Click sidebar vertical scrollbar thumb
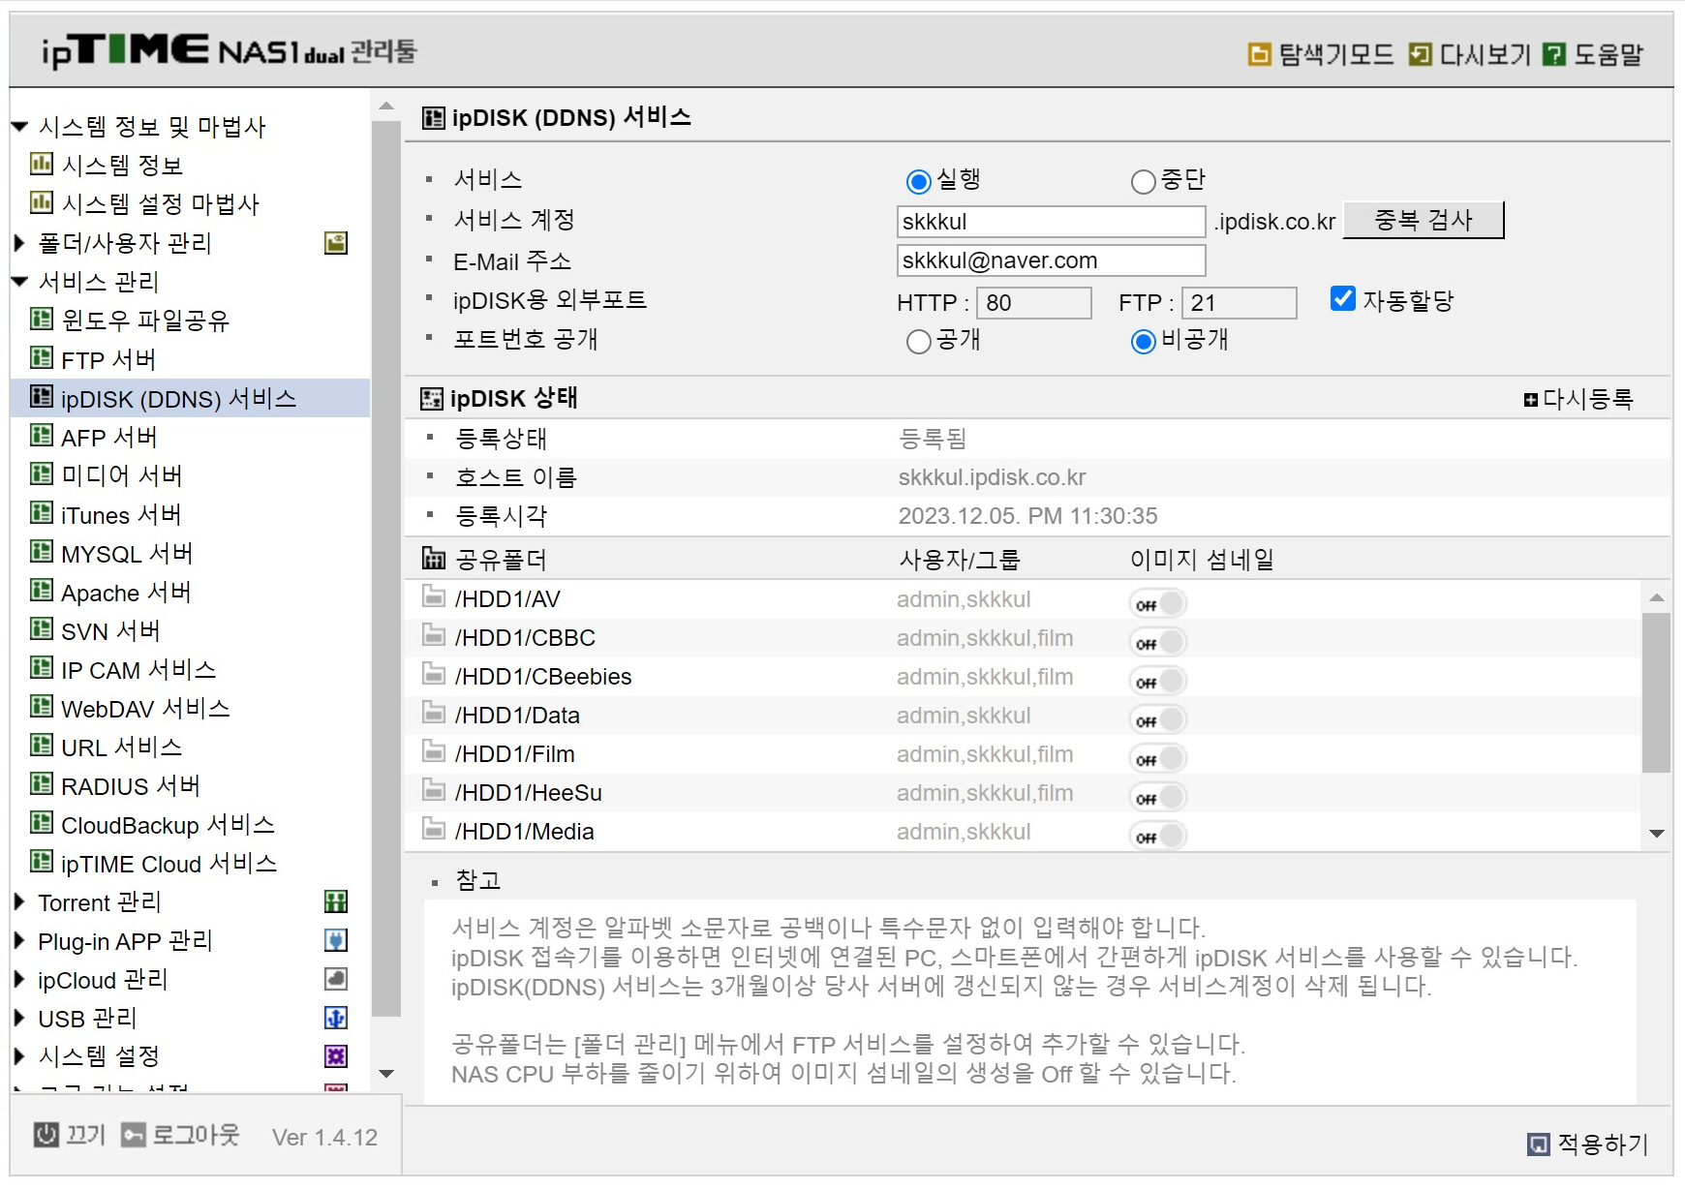Viewport: 1685px width, 1190px height. pos(386,569)
